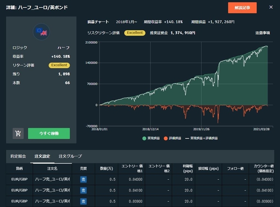Click the 注文名 column header
Image resolution: width=280 pixels, height=207 pixels.
coord(52,169)
